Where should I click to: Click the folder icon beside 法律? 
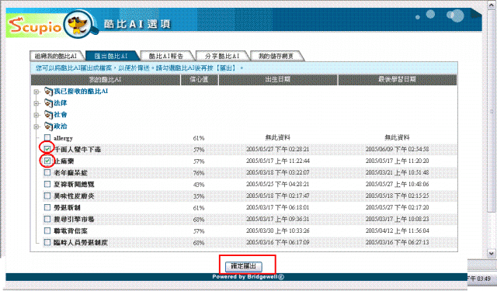48,103
